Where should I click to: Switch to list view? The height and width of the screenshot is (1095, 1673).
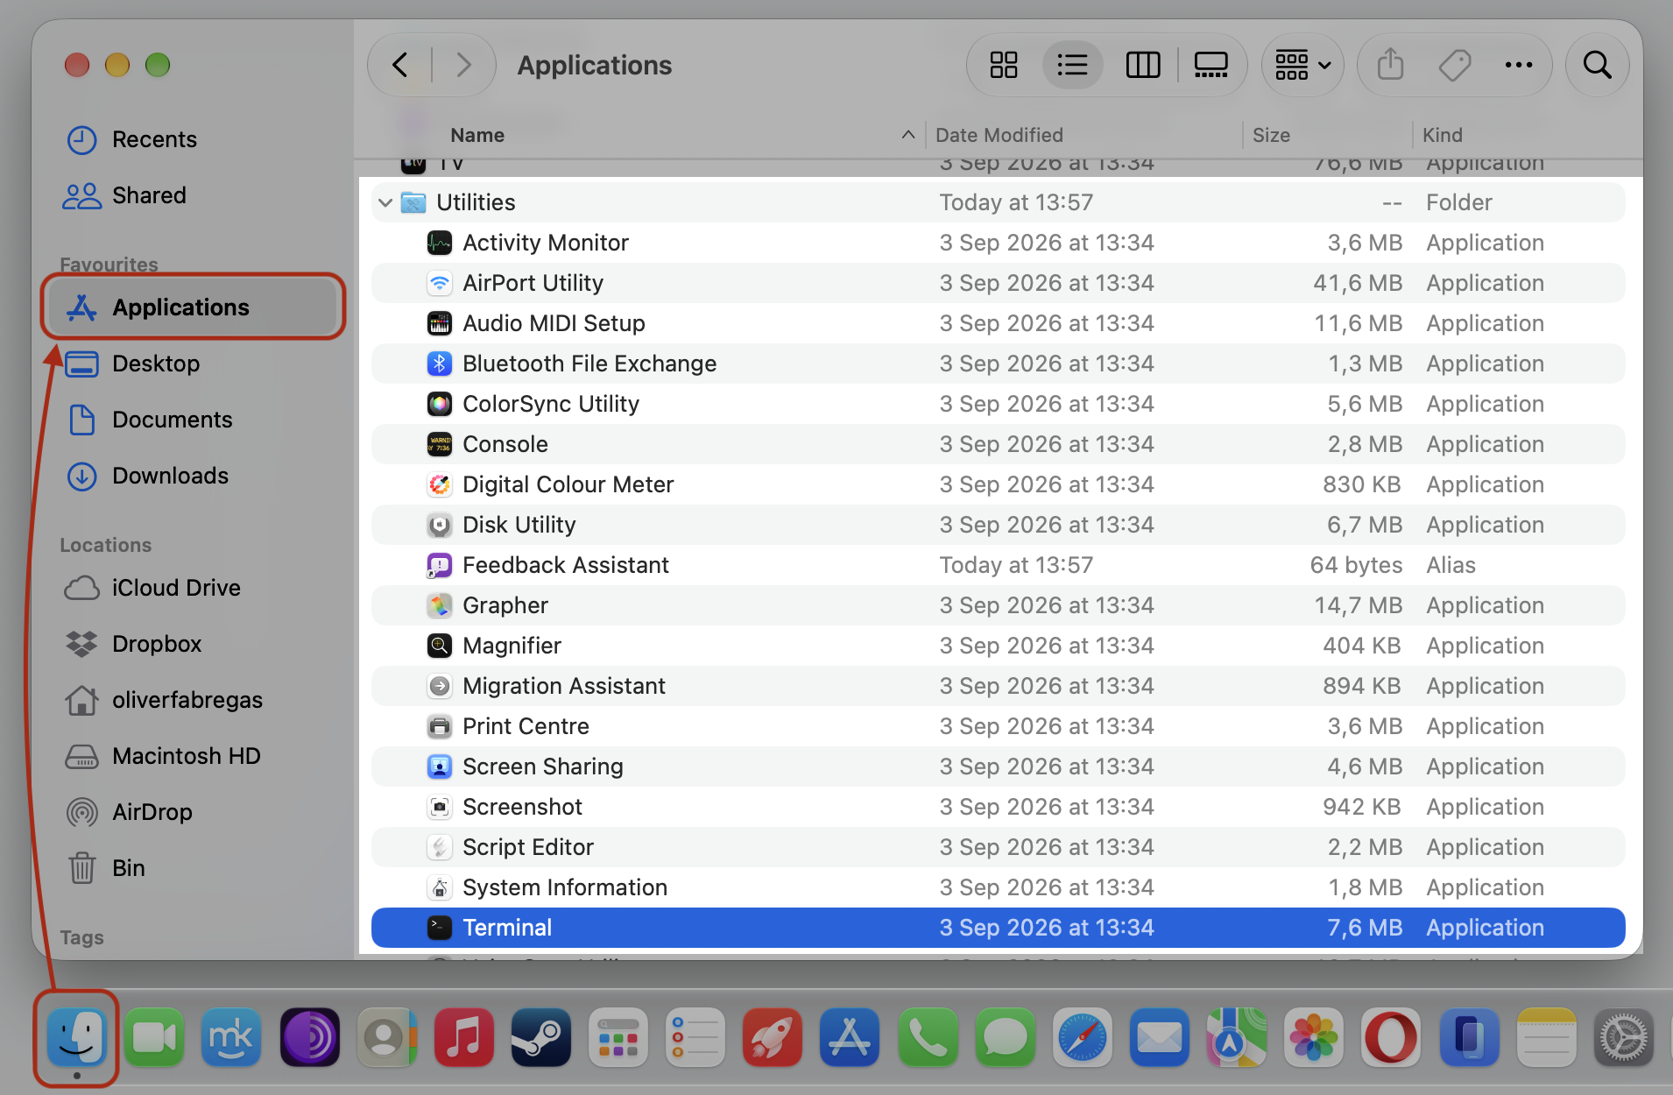pos(1072,65)
